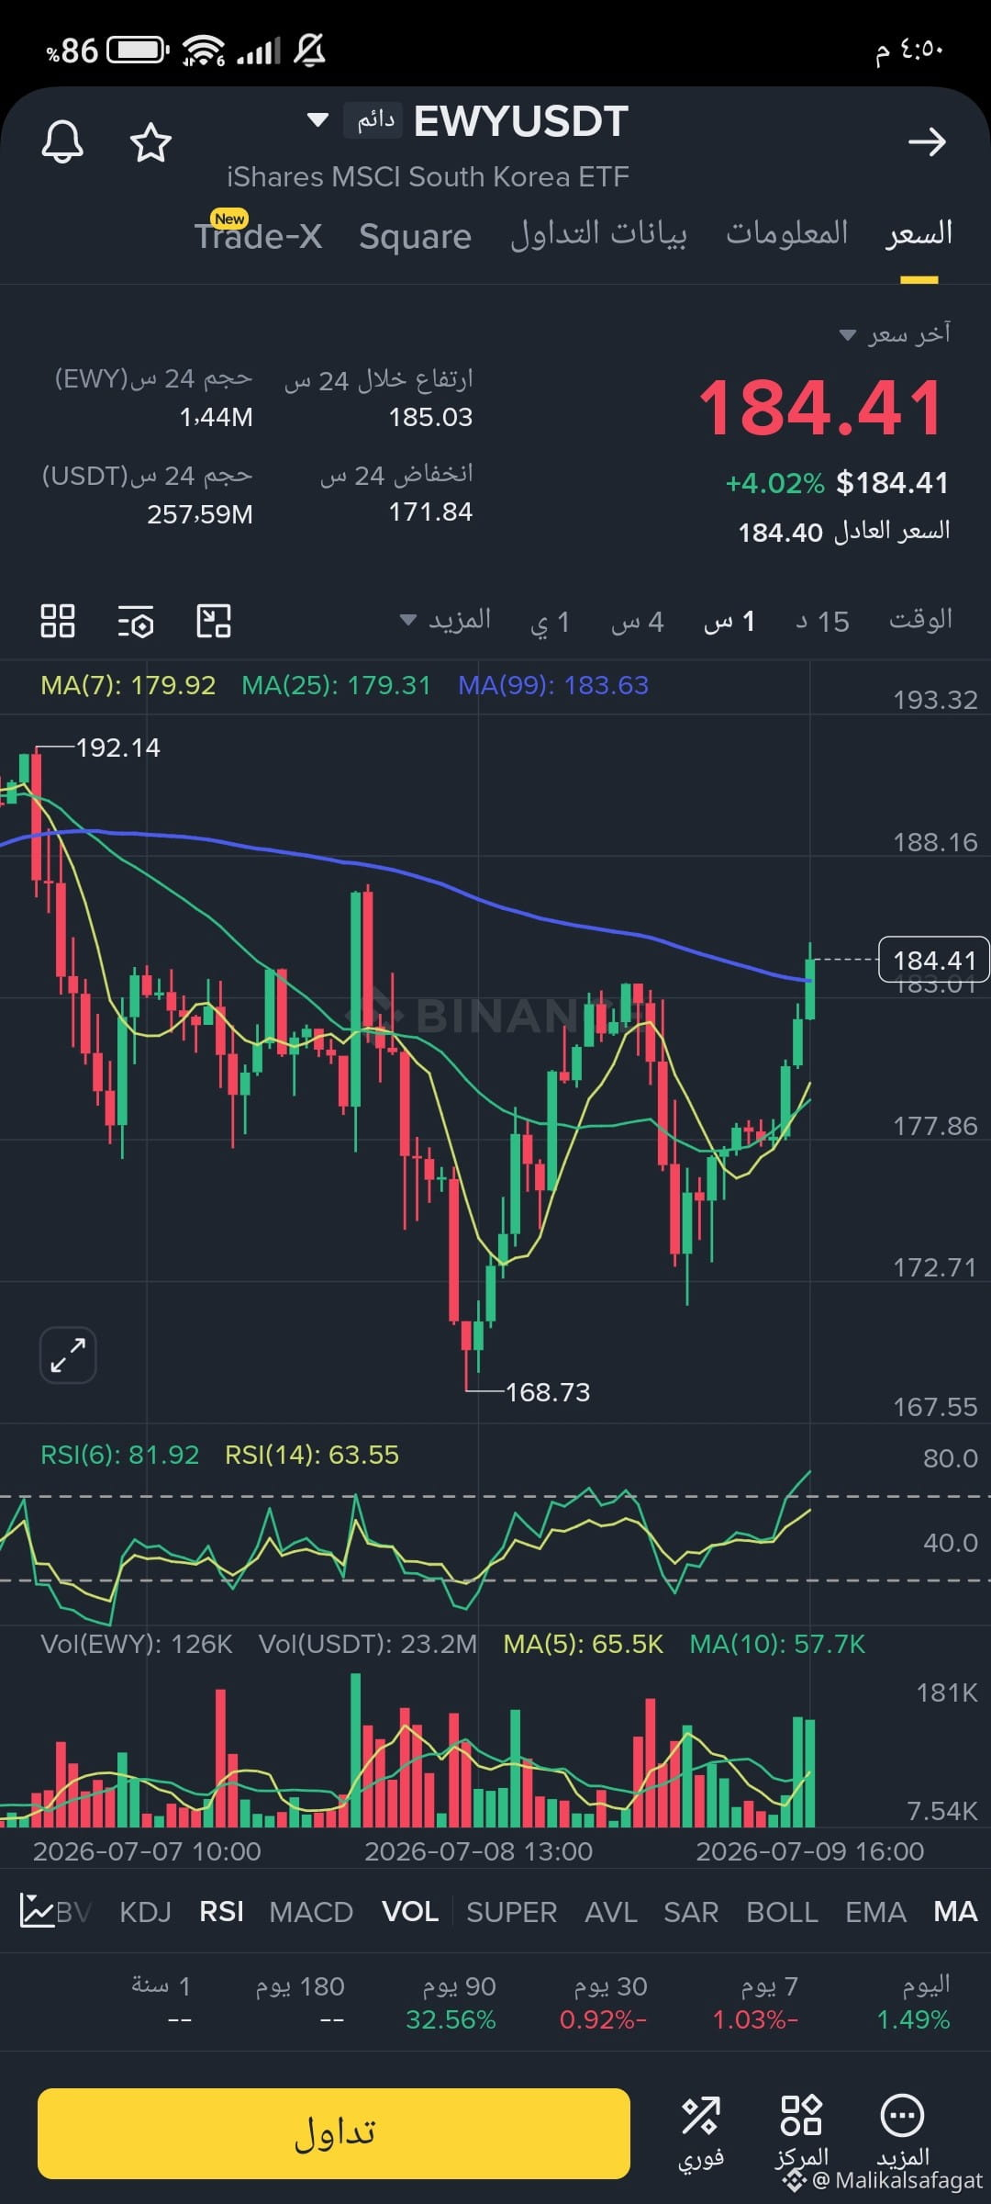Screen dimensions: 991x2204
Task: Tap the muted notifications status icon
Action: pos(309,50)
